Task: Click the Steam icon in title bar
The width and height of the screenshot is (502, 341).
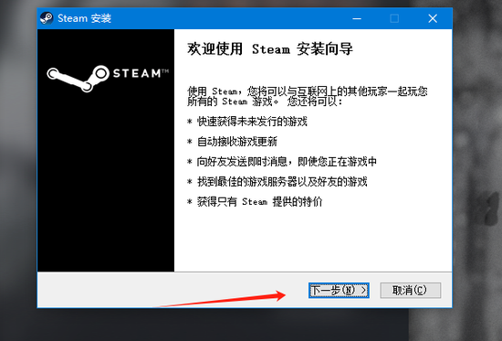Action: 47,18
